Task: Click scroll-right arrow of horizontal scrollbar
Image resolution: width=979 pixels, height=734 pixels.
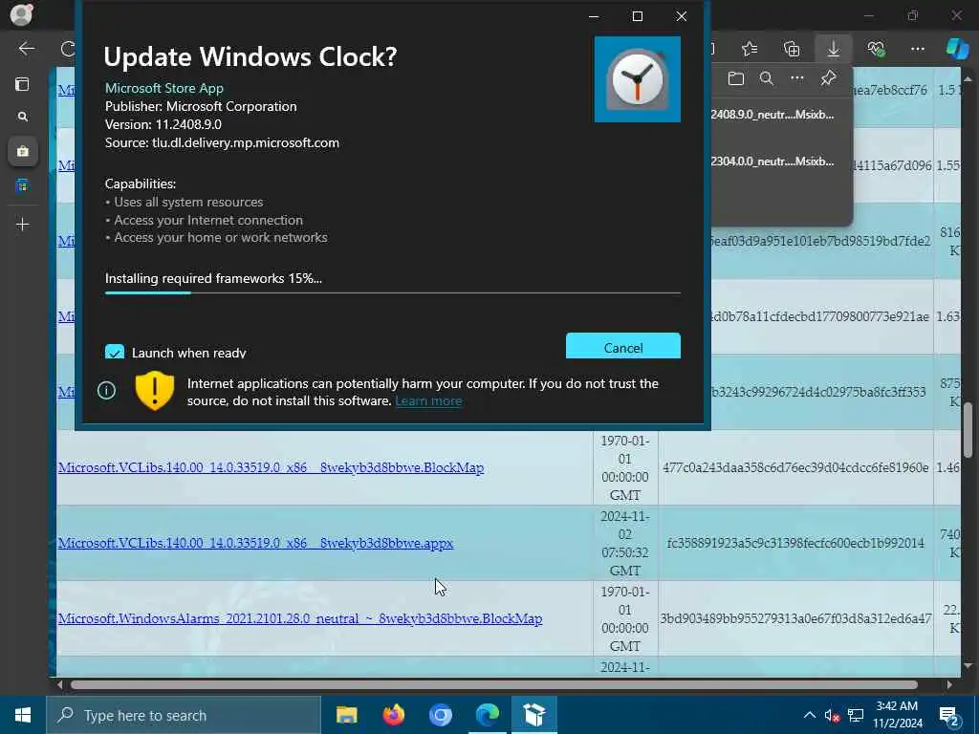Action: click(949, 684)
